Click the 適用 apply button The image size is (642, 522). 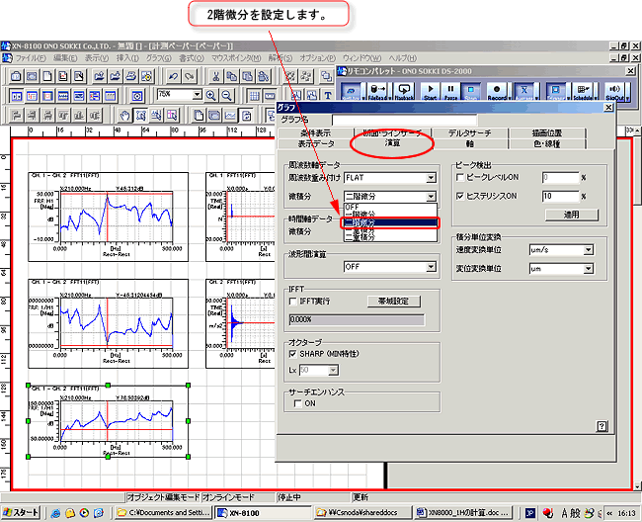tap(572, 215)
